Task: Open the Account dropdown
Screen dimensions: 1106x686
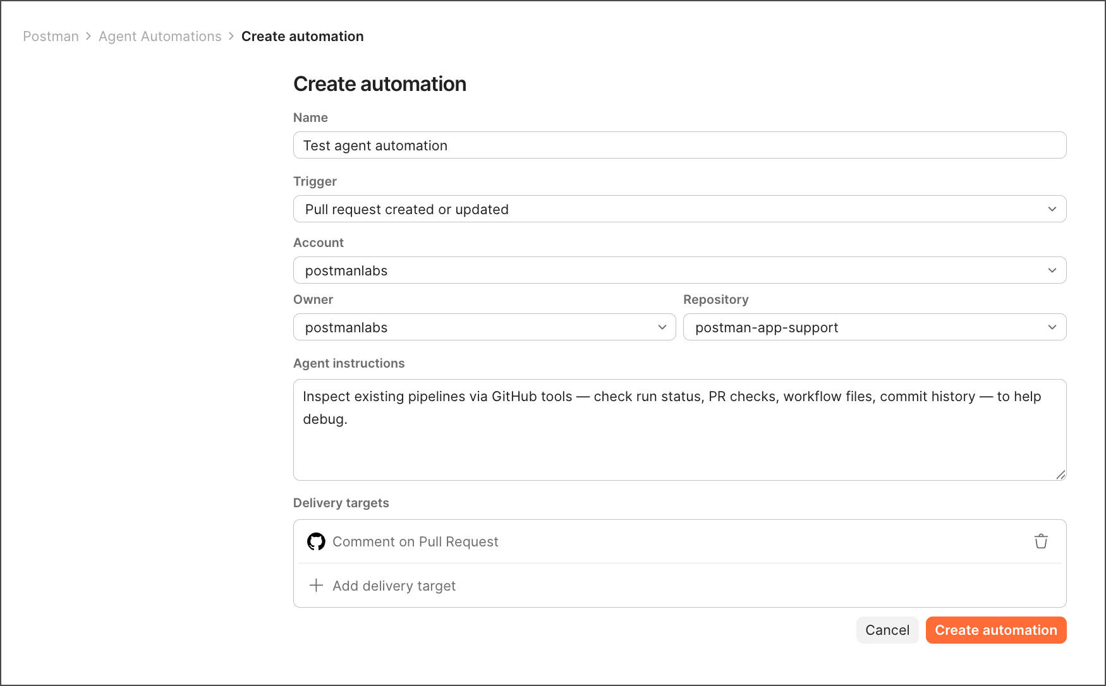Action: tap(679, 270)
